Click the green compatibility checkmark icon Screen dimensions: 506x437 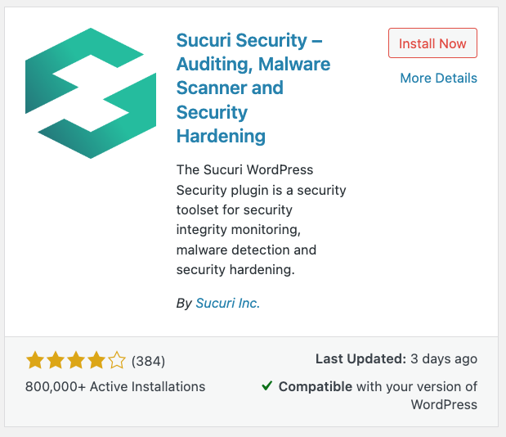pyautogui.click(x=266, y=385)
